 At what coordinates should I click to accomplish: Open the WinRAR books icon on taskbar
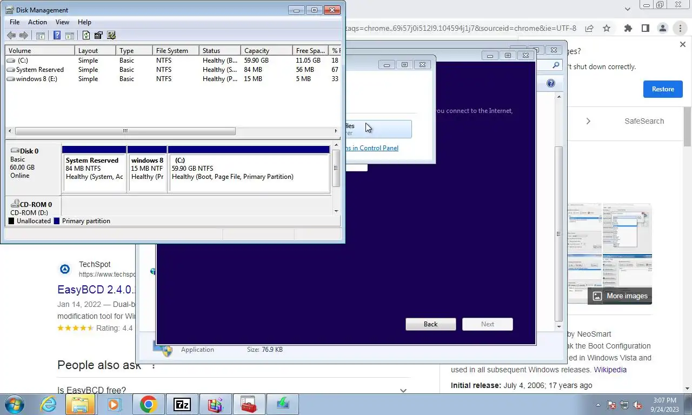pos(216,405)
